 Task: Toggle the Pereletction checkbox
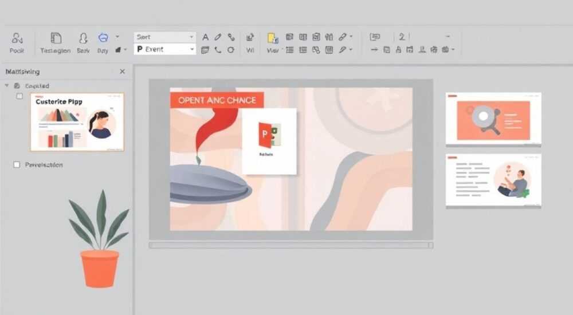click(x=17, y=165)
